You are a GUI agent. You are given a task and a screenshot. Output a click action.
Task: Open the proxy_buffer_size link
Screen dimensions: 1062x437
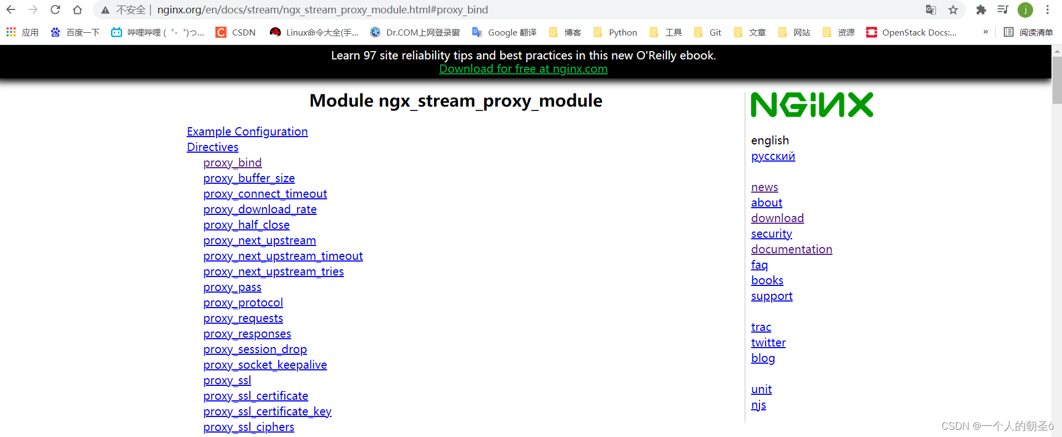click(x=249, y=178)
